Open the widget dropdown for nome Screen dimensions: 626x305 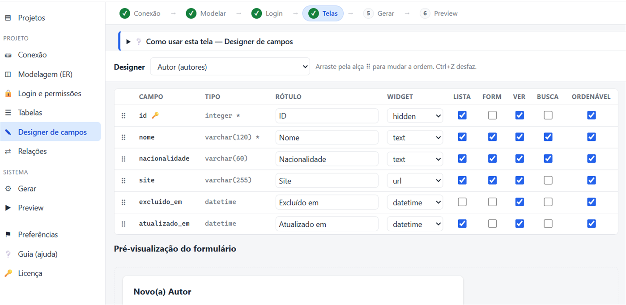[415, 137]
